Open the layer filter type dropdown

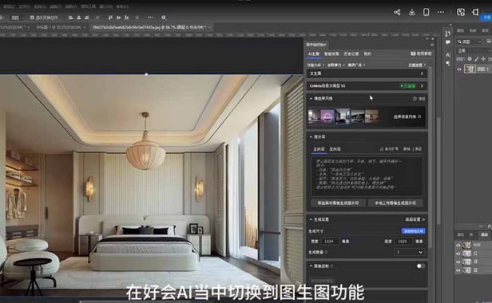click(469, 41)
